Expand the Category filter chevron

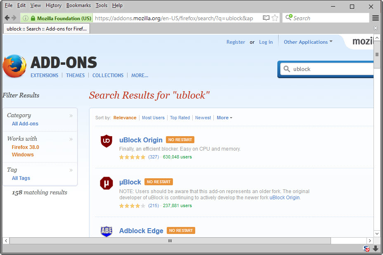pos(71,116)
